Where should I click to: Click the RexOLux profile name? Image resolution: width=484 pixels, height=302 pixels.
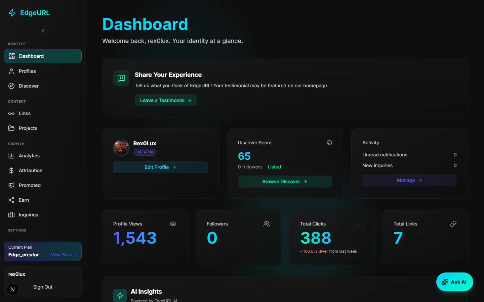coord(145,143)
